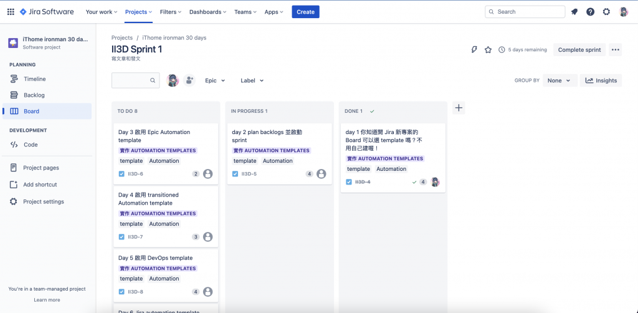Viewport: 638px width, 313px height.
Task: Click unassigned avatar on II3D-7 card
Action: click(208, 237)
